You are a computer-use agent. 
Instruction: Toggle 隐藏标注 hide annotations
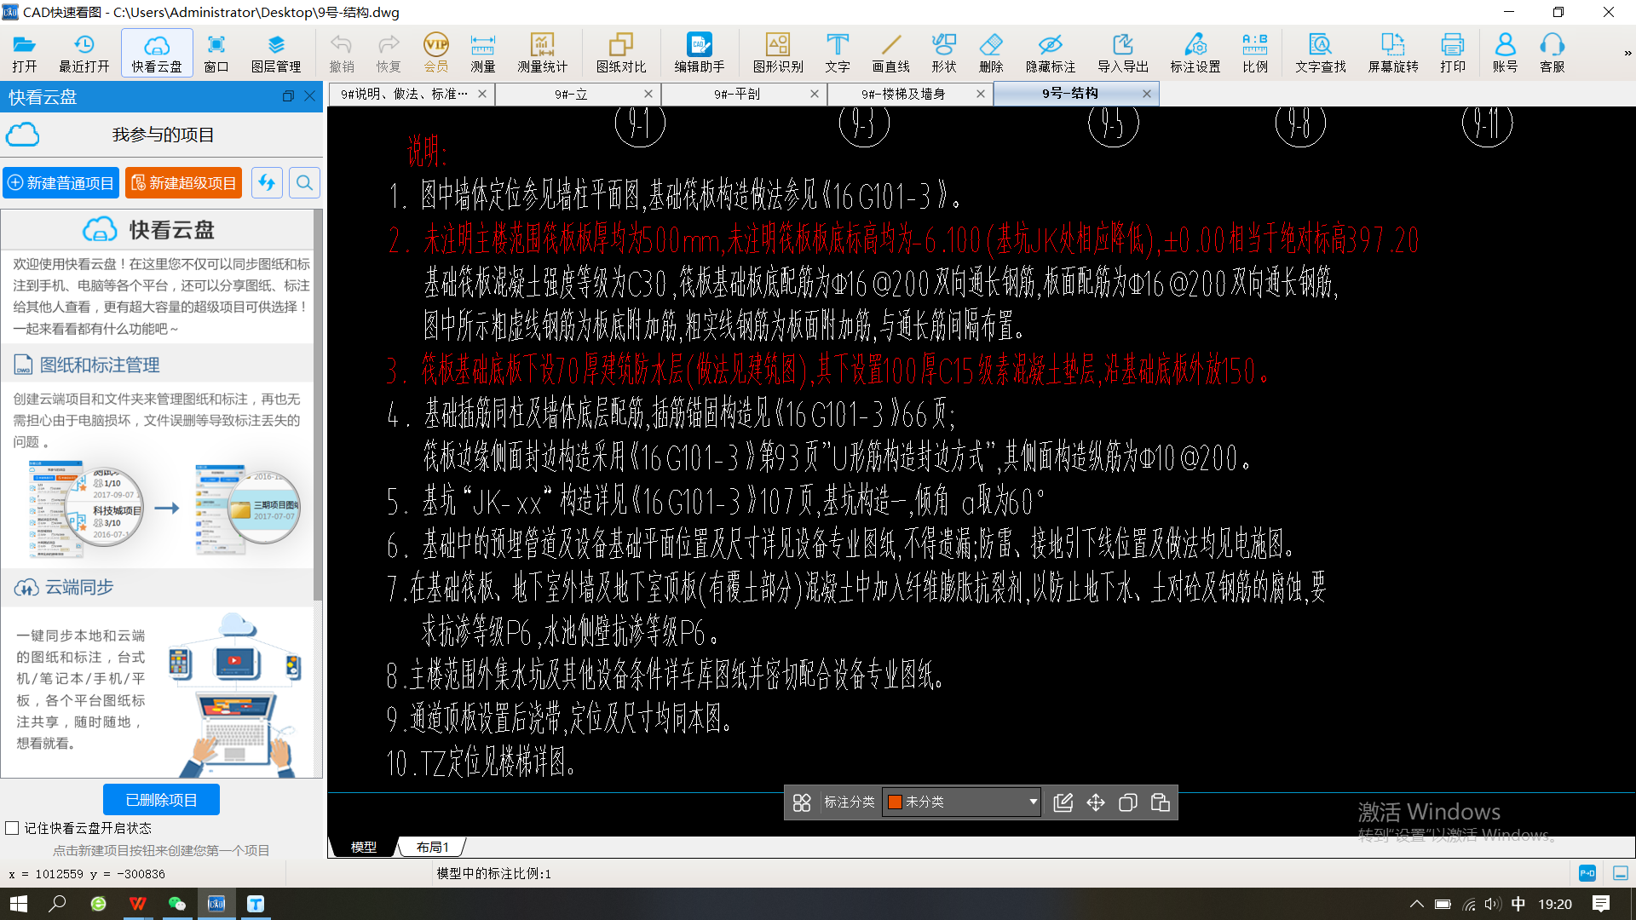point(1051,53)
